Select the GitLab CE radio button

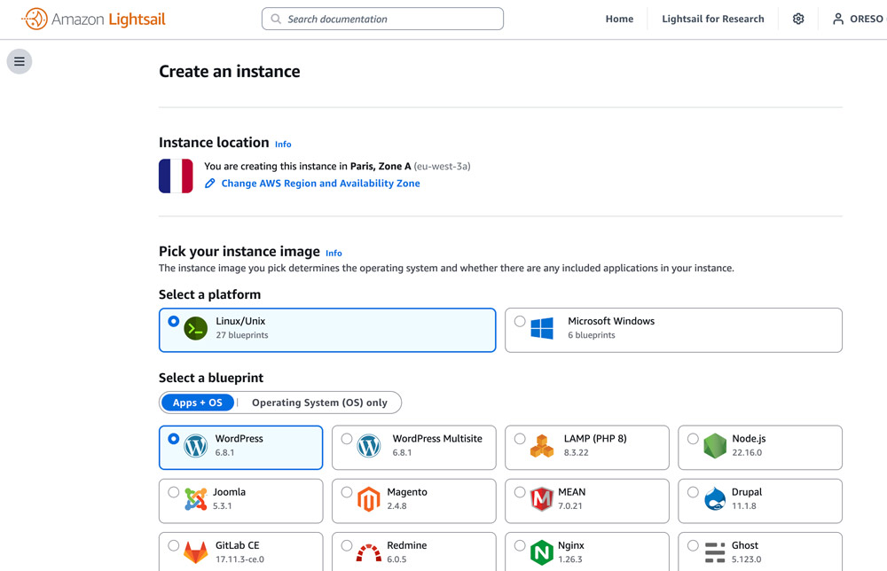pyautogui.click(x=174, y=545)
